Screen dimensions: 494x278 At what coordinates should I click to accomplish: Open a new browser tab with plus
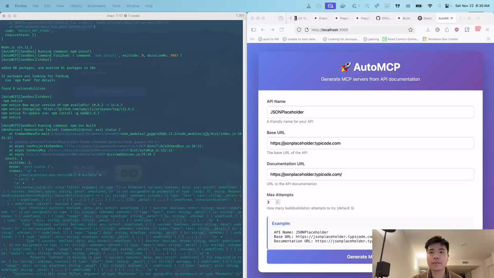pos(468,18)
